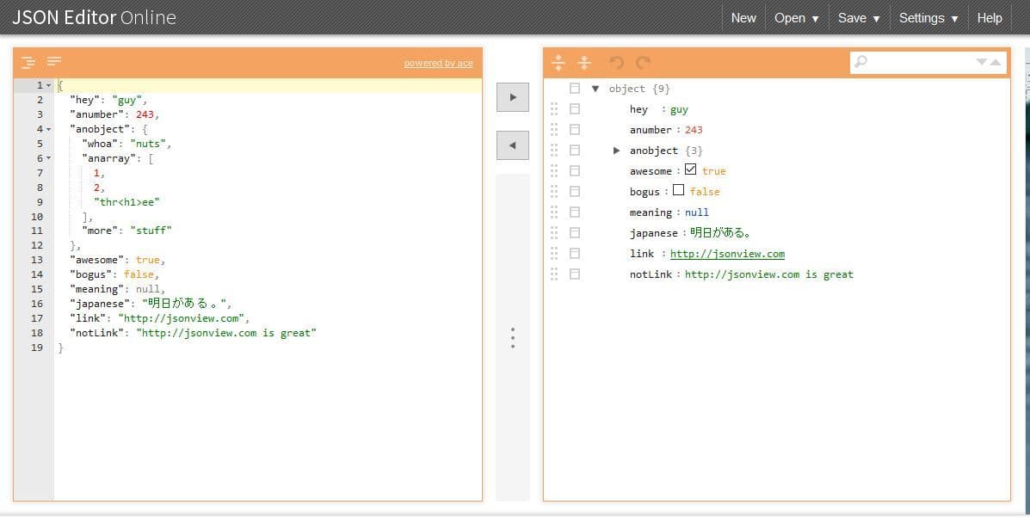Open actions menu icon for anobject row
This screenshot has height=517, width=1030.
click(575, 151)
